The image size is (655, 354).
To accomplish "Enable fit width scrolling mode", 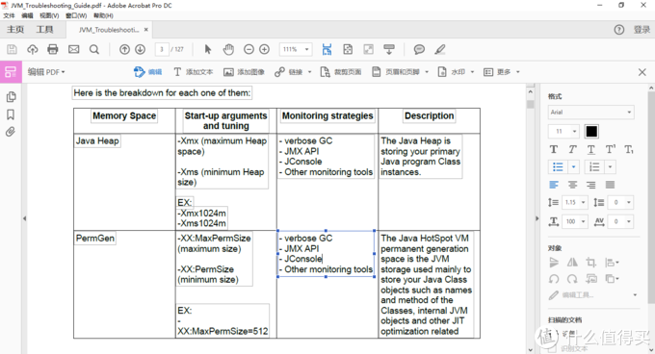I will pyautogui.click(x=327, y=50).
